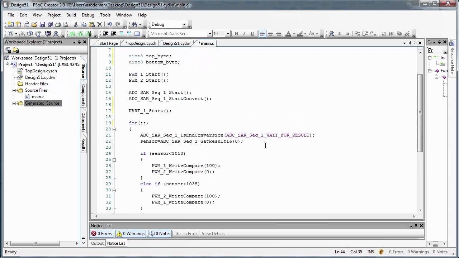The image size is (459, 258).
Task: Open the font size 10 dropdown
Action: click(x=228, y=34)
